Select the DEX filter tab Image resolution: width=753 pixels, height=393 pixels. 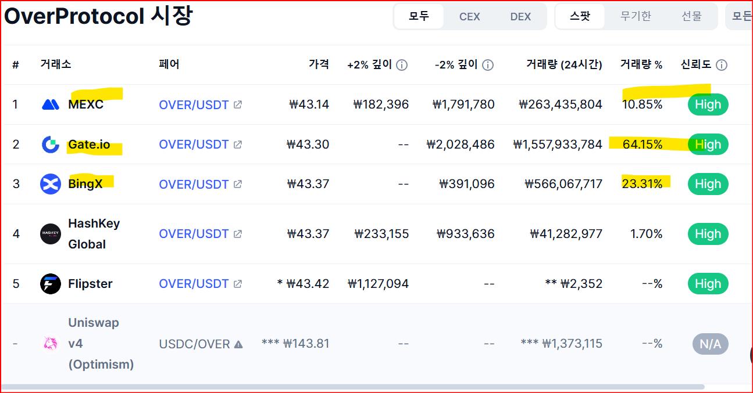click(520, 16)
